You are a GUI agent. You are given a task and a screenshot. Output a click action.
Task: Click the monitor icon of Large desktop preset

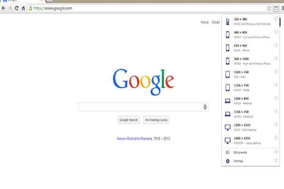pos(228,140)
